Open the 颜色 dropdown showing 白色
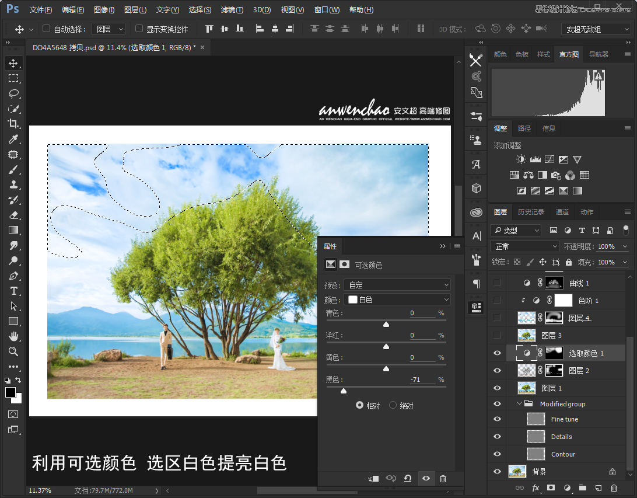 397,300
